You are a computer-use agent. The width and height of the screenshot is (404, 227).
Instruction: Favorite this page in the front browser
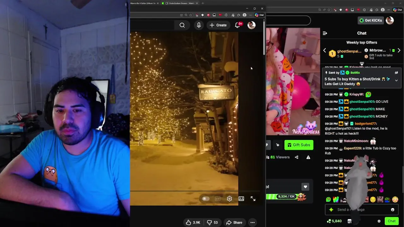[x=191, y=15]
